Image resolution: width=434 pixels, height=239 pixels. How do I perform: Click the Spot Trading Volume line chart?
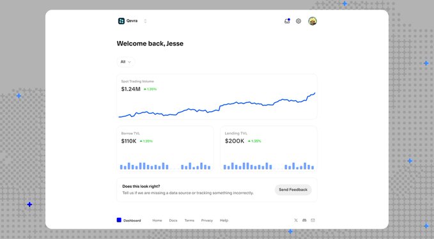coord(217,105)
